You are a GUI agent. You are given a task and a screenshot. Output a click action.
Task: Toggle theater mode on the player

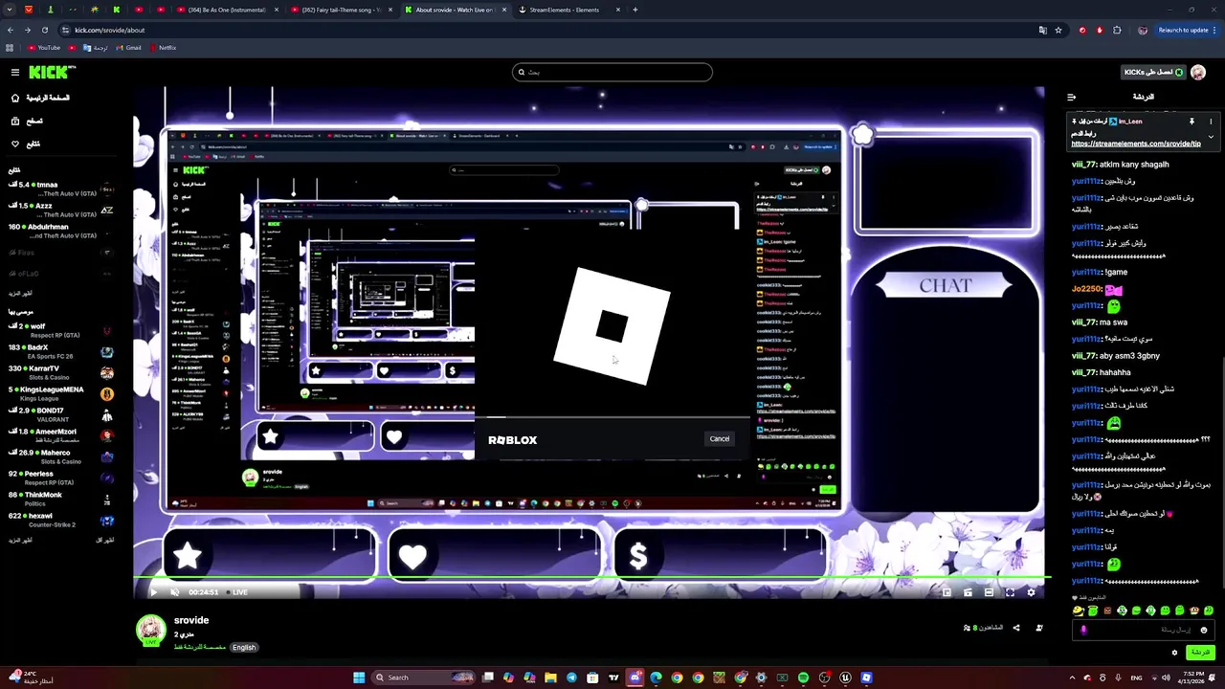coord(989,592)
